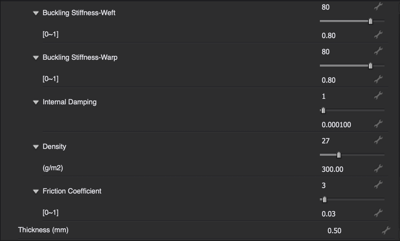The width and height of the screenshot is (400, 241).
Task: Click the Friction Coefficient slider handle
Action: click(325, 200)
